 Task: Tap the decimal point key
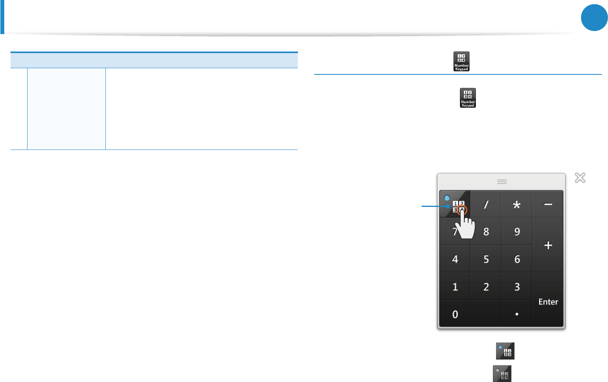point(517,313)
